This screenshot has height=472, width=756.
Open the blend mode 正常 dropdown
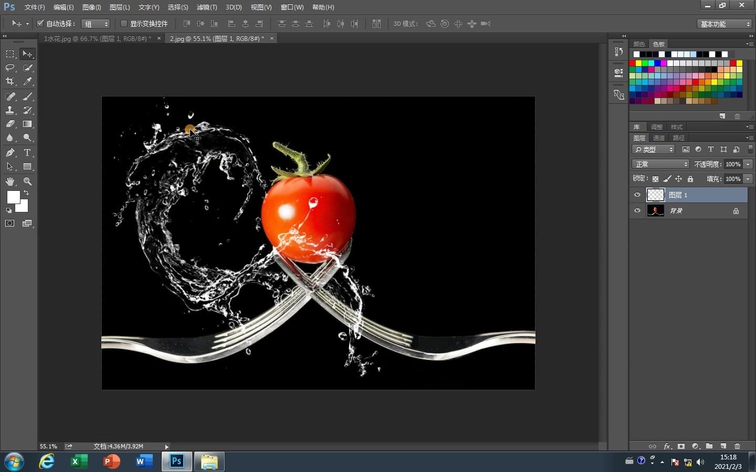[x=660, y=164]
